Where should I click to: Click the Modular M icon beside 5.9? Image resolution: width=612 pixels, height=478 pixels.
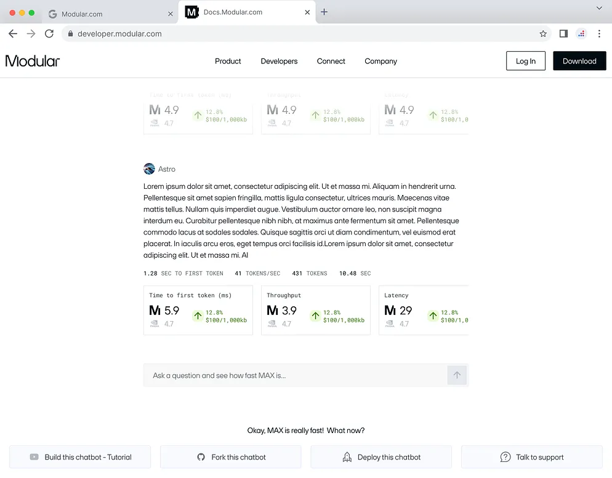[155, 310]
